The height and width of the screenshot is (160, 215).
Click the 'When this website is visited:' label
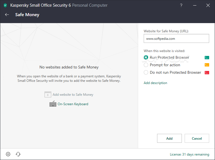(x=164, y=51)
